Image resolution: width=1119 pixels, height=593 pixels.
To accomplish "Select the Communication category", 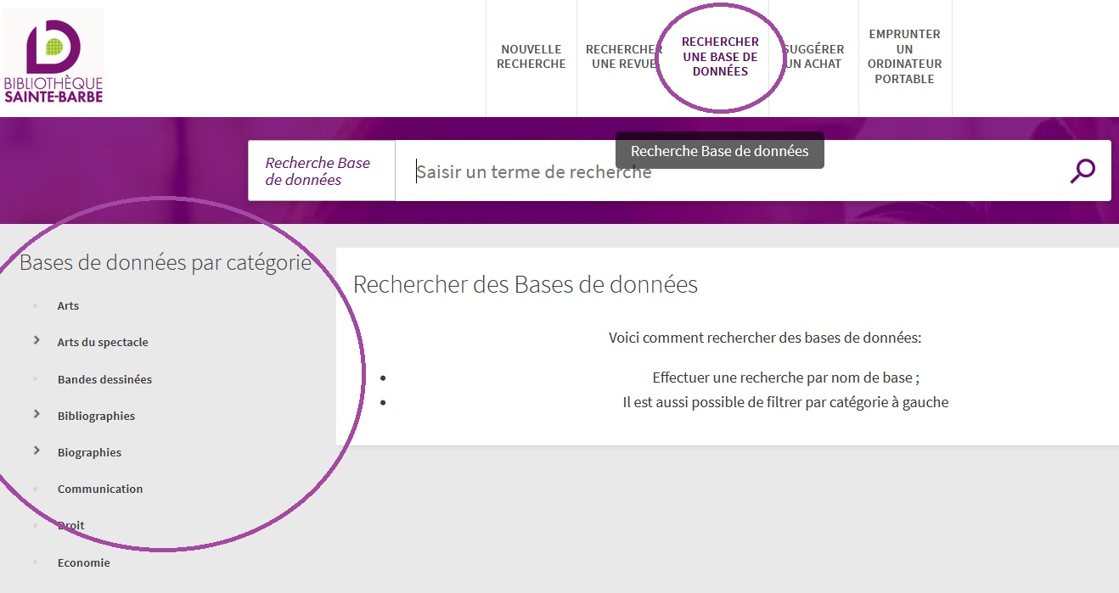I will click(100, 490).
